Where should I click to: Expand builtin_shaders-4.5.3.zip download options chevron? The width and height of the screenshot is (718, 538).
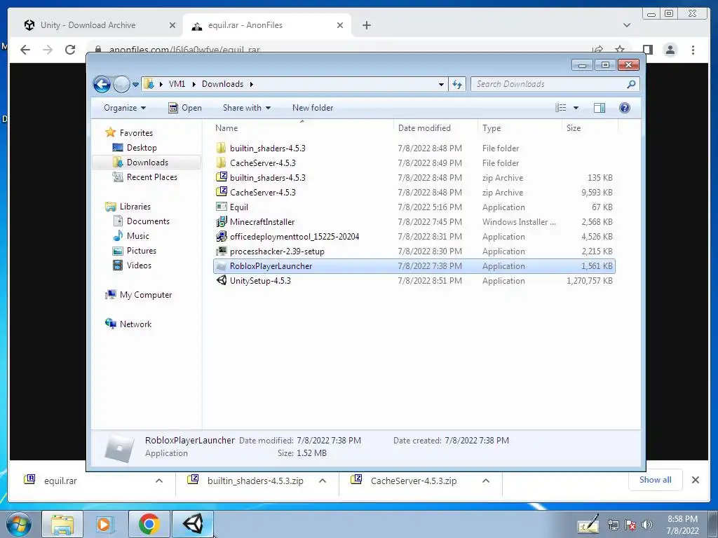click(x=323, y=481)
